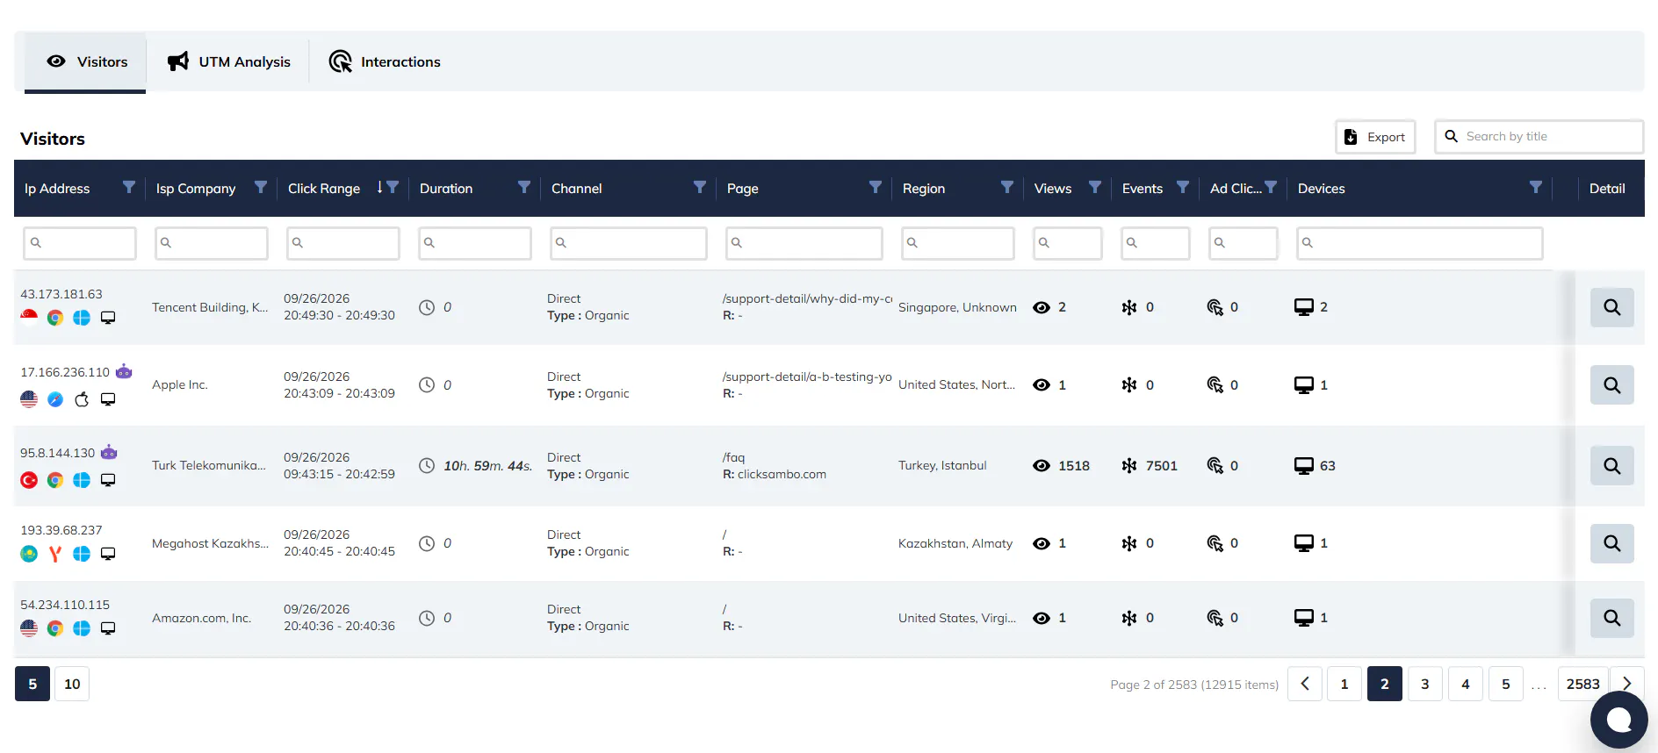Open the Channel column filter
1658x753 pixels.
pos(700,187)
